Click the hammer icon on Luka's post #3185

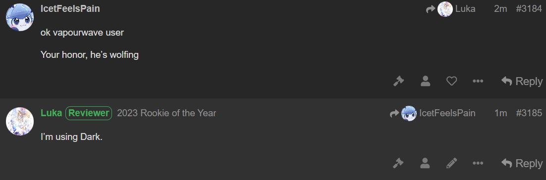point(398,163)
